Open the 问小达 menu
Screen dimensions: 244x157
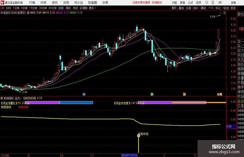[78, 3]
